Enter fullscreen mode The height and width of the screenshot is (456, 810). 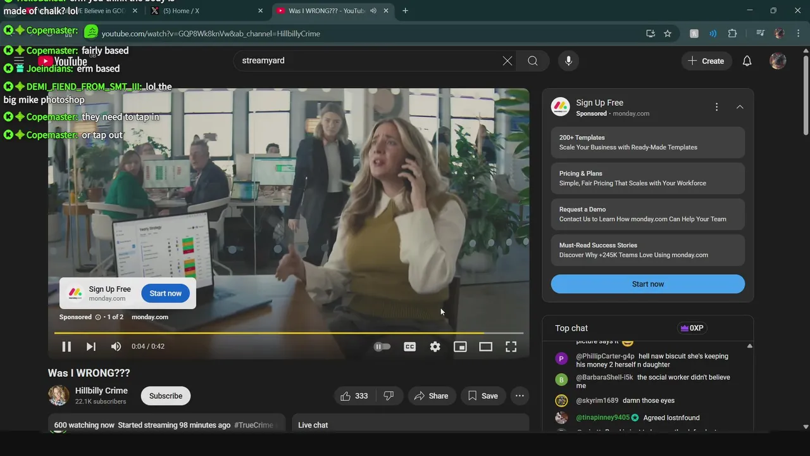click(511, 346)
